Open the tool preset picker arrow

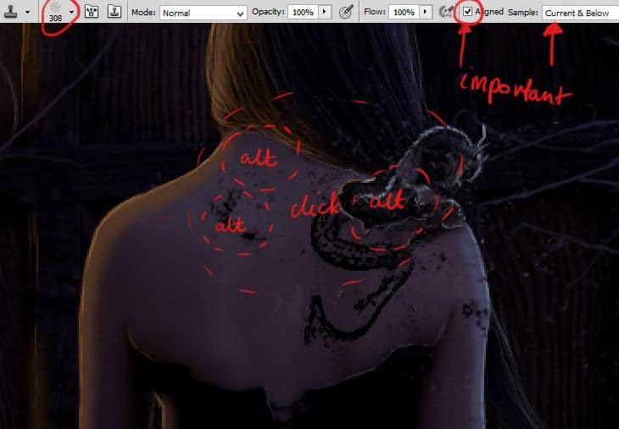click(27, 13)
